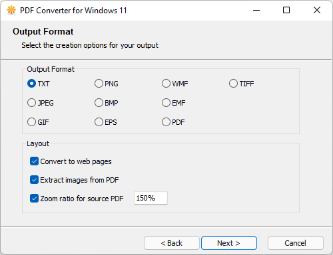Click the 'PDF Converter for Windows 11' title
Screen dimensions: 333x255
point(73,11)
